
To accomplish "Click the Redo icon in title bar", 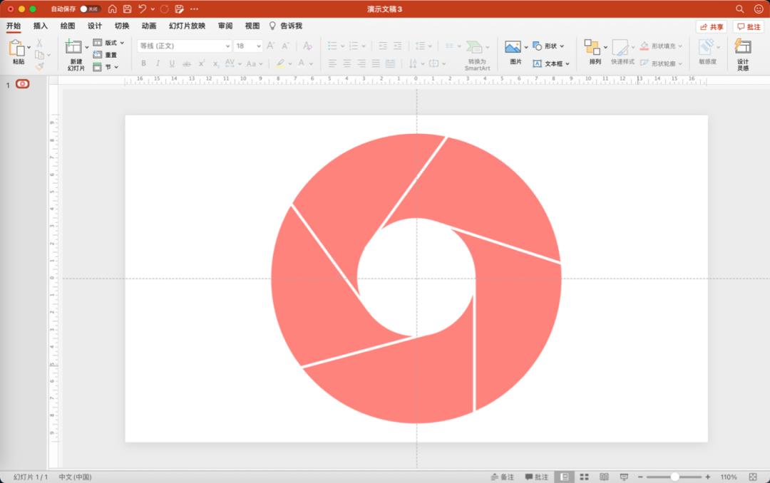I will tap(165, 9).
